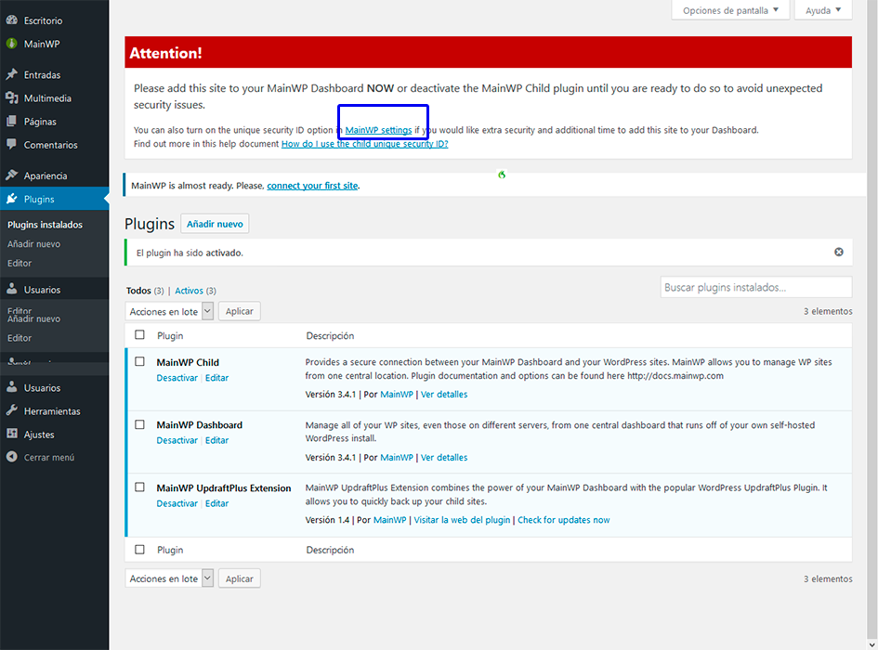Screen dimensions: 878x650
Task: Check the MainWP UpdraftPlus Extension checkbox
Action: click(x=139, y=487)
